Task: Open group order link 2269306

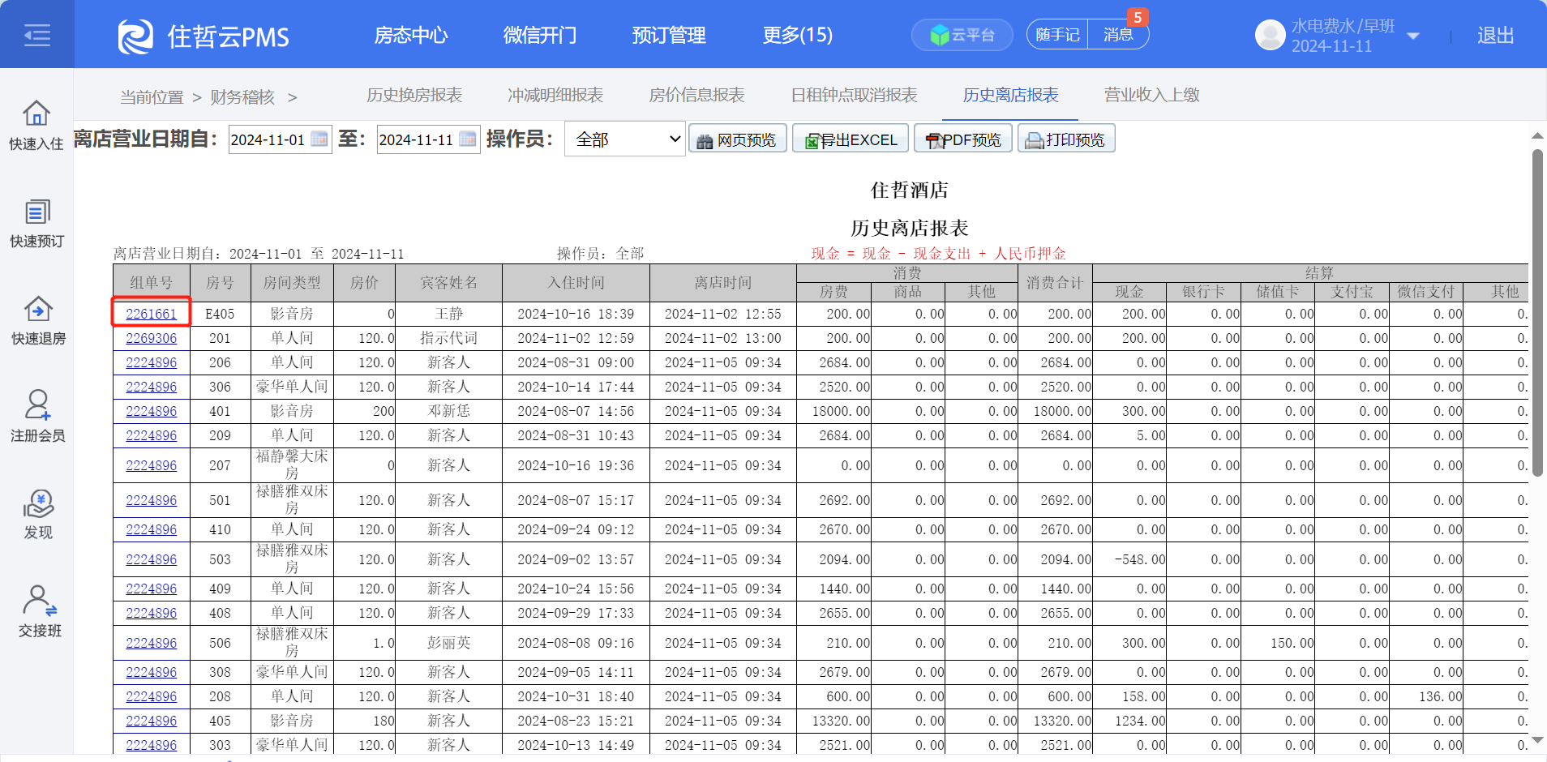Action: [x=152, y=338]
